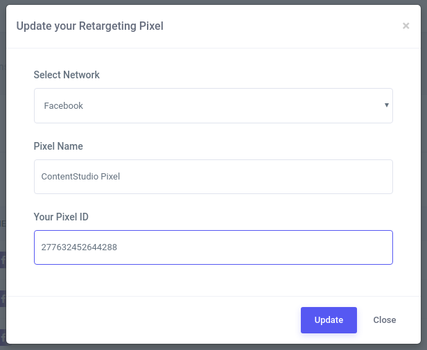
Task: Click the bottom Facebook icon at left edge
Action: point(3,336)
